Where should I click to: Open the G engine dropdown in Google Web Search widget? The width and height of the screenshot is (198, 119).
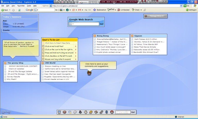coord(73,24)
